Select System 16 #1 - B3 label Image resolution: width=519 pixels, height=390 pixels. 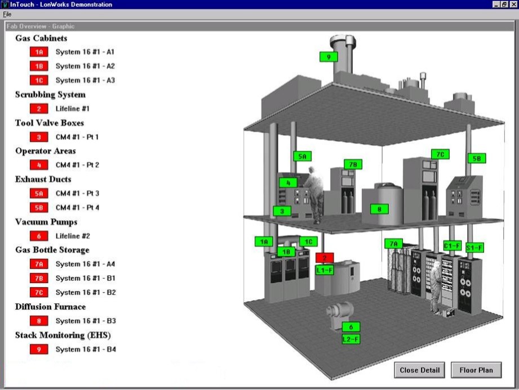click(86, 321)
